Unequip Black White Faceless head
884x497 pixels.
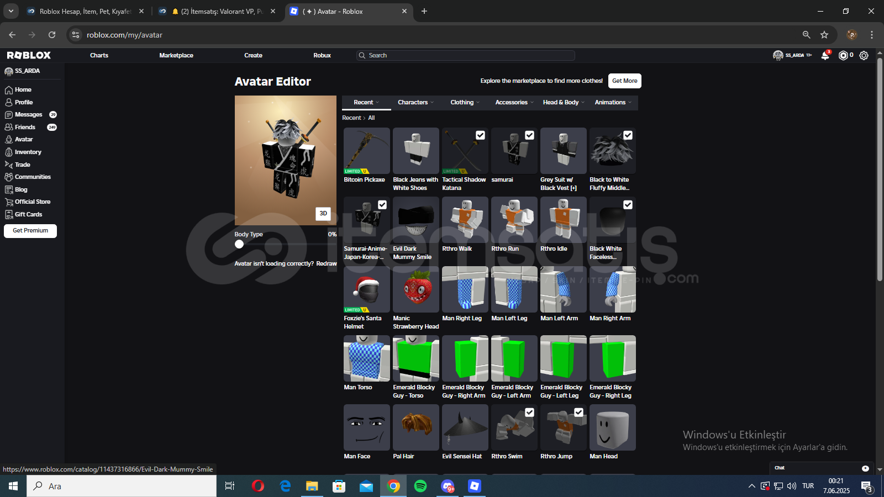[x=628, y=205]
